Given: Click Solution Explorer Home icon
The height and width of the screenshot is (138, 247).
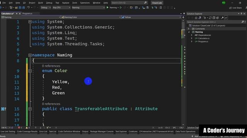Looking at the screenshot, I should pos(196,18).
